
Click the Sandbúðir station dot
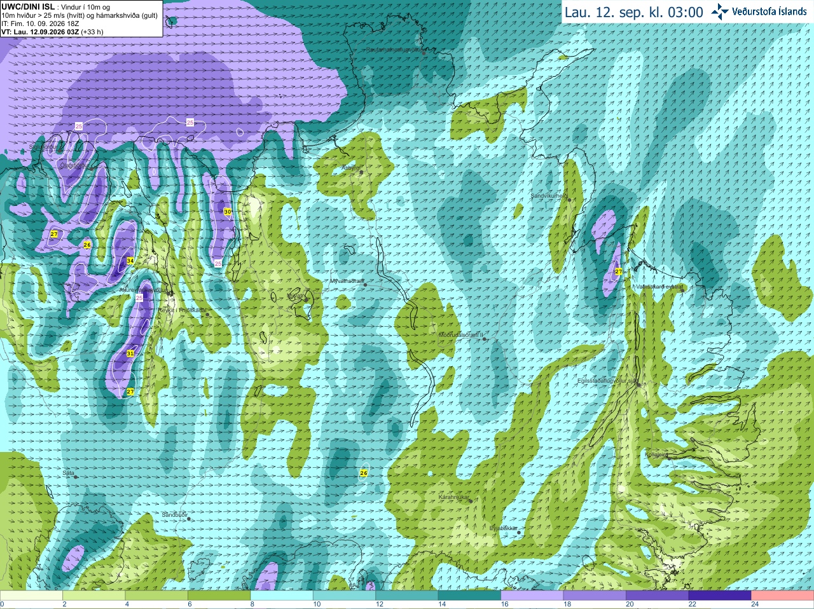click(x=188, y=519)
